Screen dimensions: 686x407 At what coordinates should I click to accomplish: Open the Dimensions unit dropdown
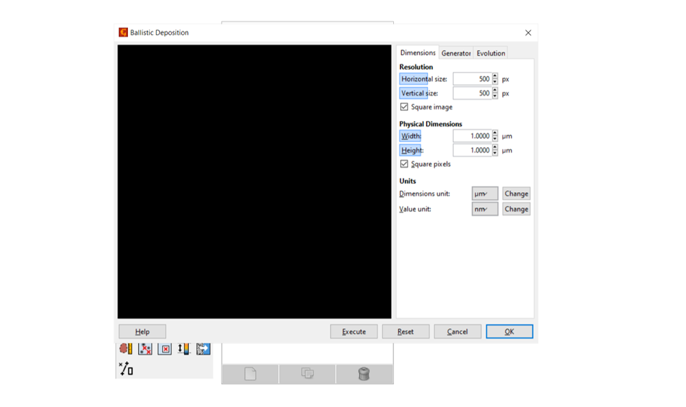(484, 194)
